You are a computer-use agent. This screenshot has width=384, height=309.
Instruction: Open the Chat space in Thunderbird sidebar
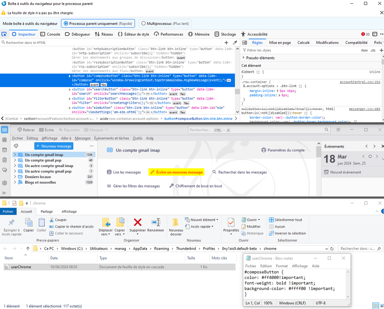click(x=5, y=170)
